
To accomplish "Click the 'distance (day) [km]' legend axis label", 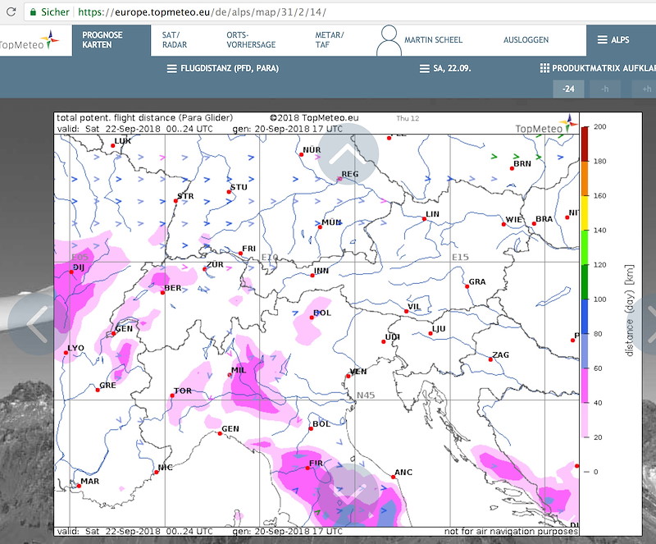I will (630, 310).
